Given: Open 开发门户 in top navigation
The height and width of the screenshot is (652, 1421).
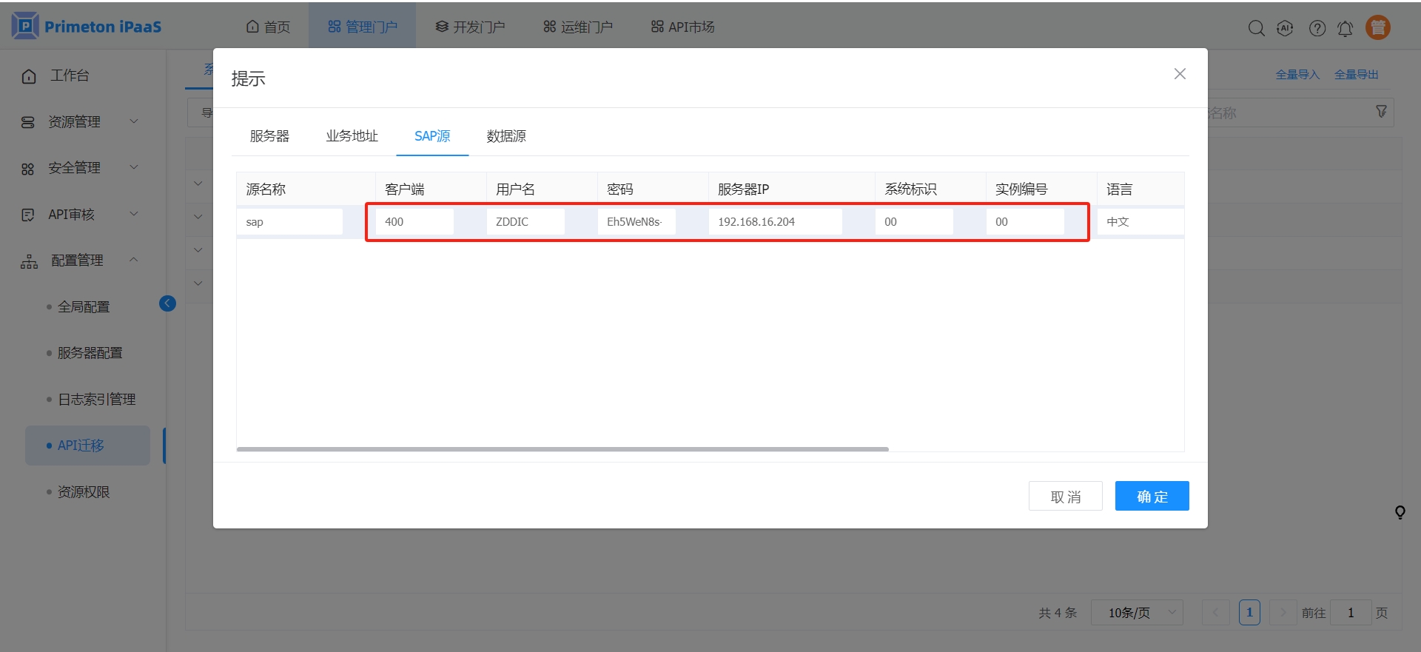Looking at the screenshot, I should click(x=470, y=27).
